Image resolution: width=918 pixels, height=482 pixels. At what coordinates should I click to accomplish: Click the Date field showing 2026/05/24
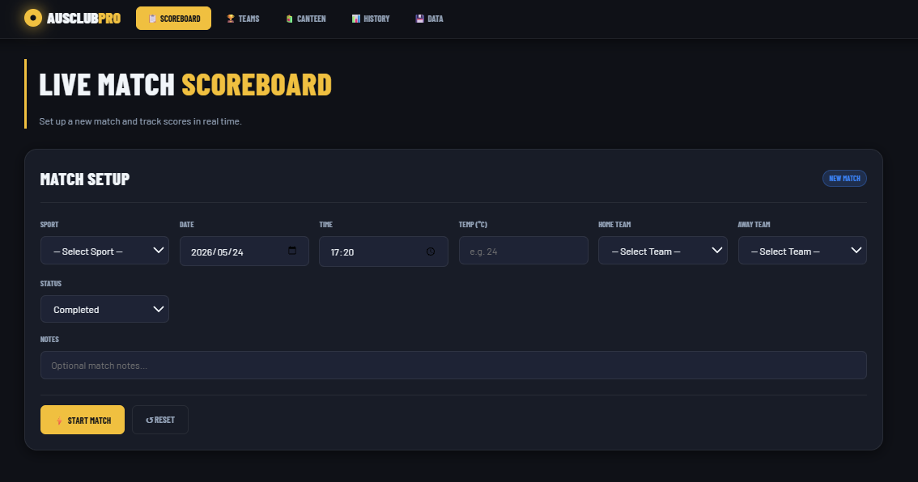pos(244,252)
